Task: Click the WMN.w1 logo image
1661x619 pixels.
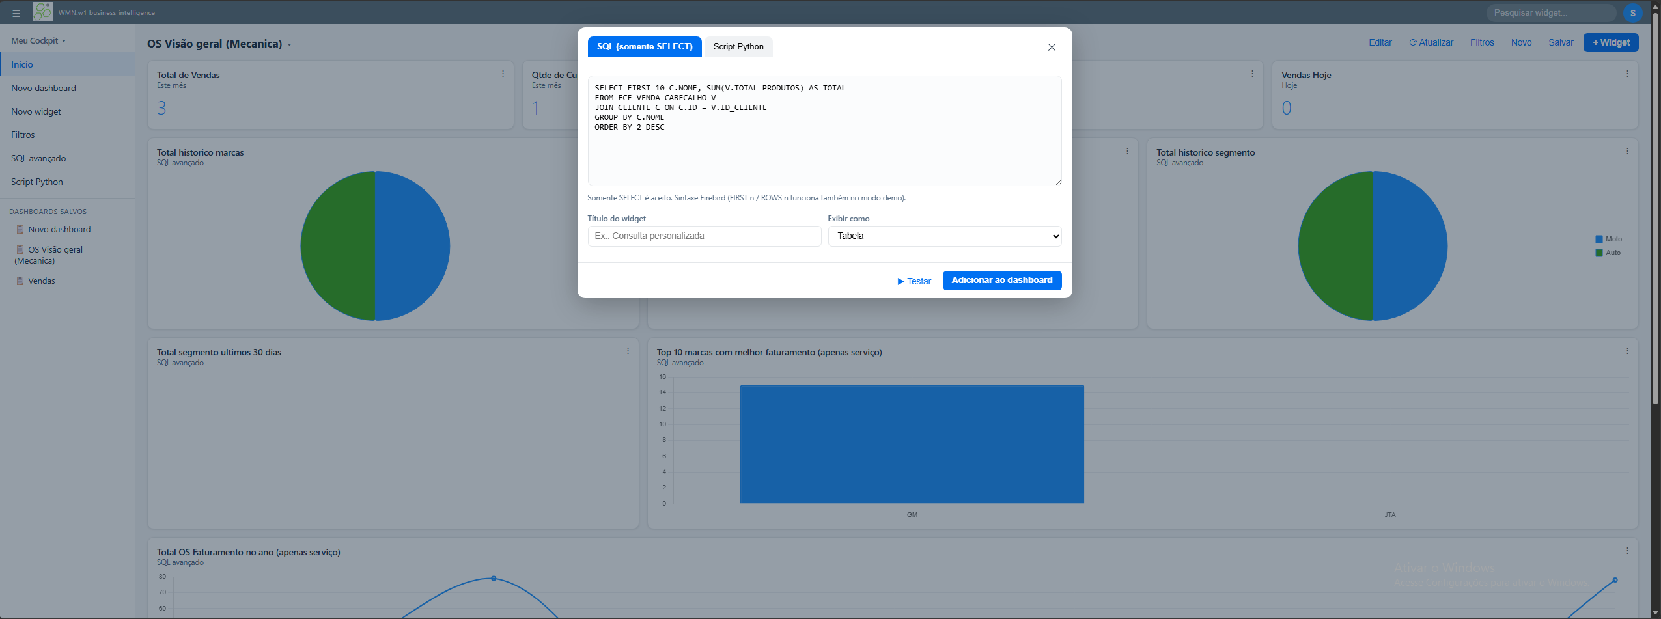Action: 43,12
